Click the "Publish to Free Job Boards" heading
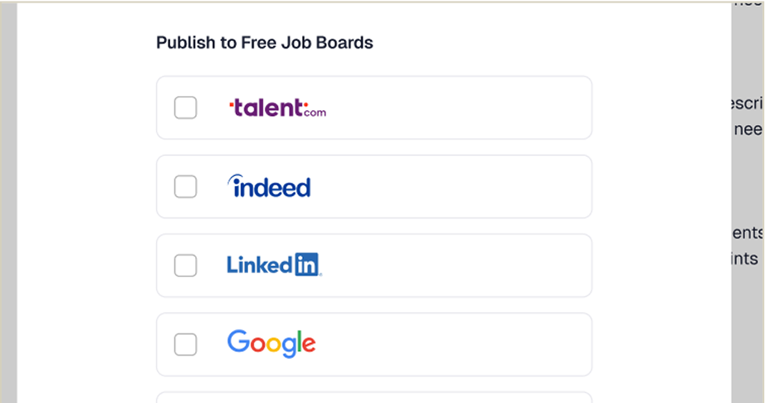The height and width of the screenshot is (403, 765). click(264, 43)
